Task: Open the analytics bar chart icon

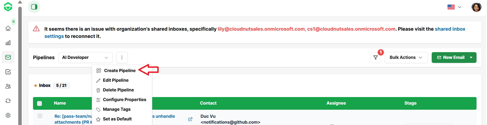Action: (x=8, y=43)
